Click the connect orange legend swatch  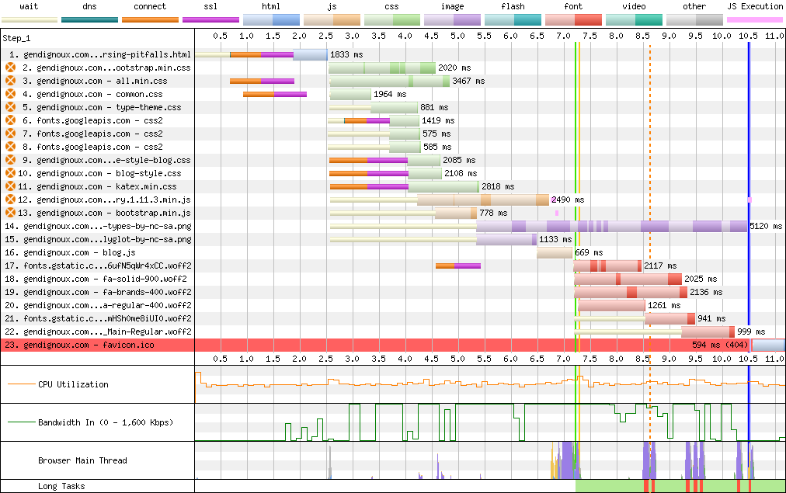coord(150,19)
